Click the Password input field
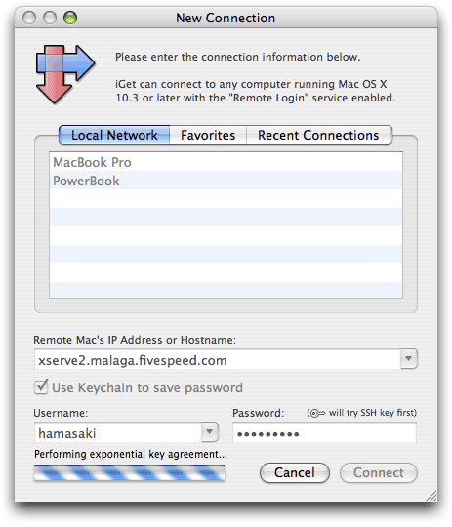This screenshot has width=452, height=527. (324, 433)
